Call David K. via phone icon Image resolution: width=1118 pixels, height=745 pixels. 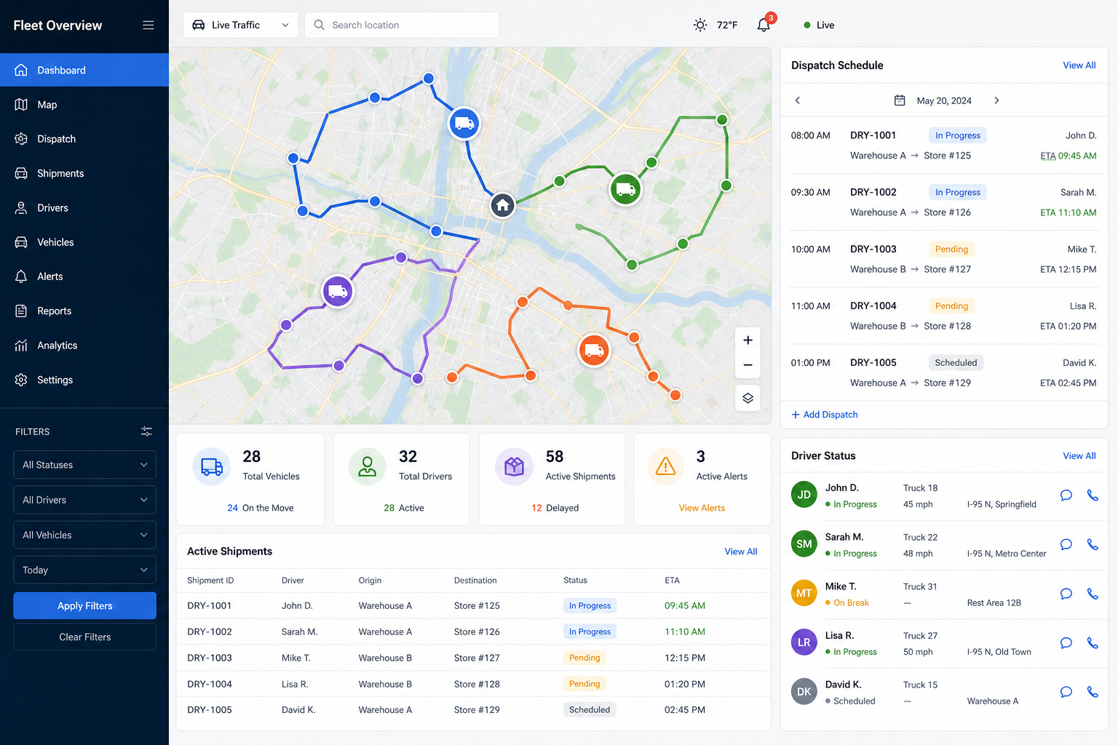1093,692
